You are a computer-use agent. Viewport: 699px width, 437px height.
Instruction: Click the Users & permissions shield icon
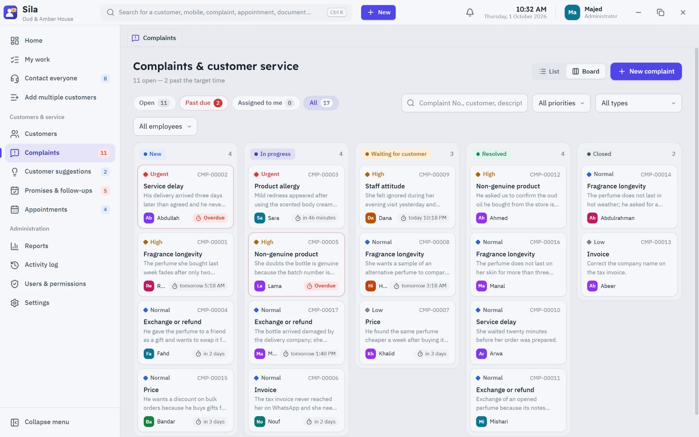click(15, 284)
